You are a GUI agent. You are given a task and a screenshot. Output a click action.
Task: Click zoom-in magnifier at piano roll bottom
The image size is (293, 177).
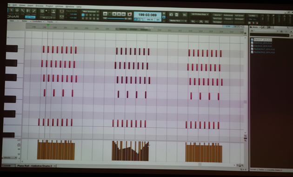[x=243, y=165]
